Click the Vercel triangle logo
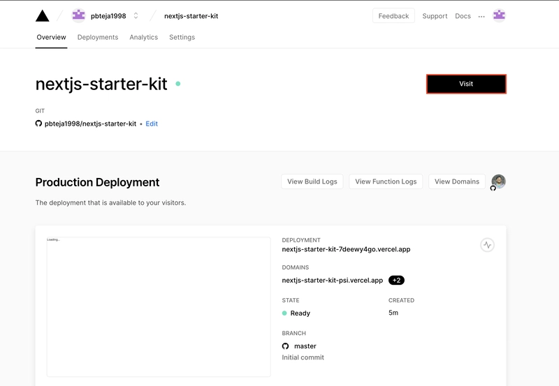 point(43,15)
